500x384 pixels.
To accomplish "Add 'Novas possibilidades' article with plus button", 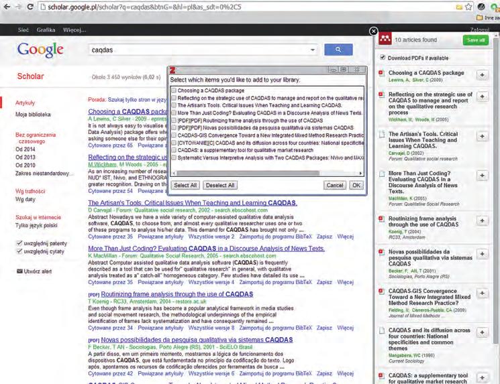I will (x=482, y=254).
